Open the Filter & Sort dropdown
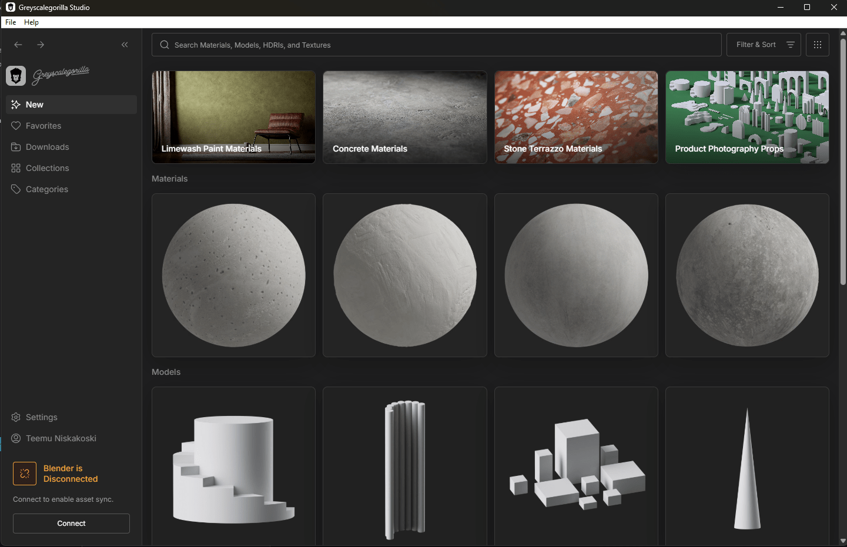Viewport: 847px width, 547px height. click(764, 45)
